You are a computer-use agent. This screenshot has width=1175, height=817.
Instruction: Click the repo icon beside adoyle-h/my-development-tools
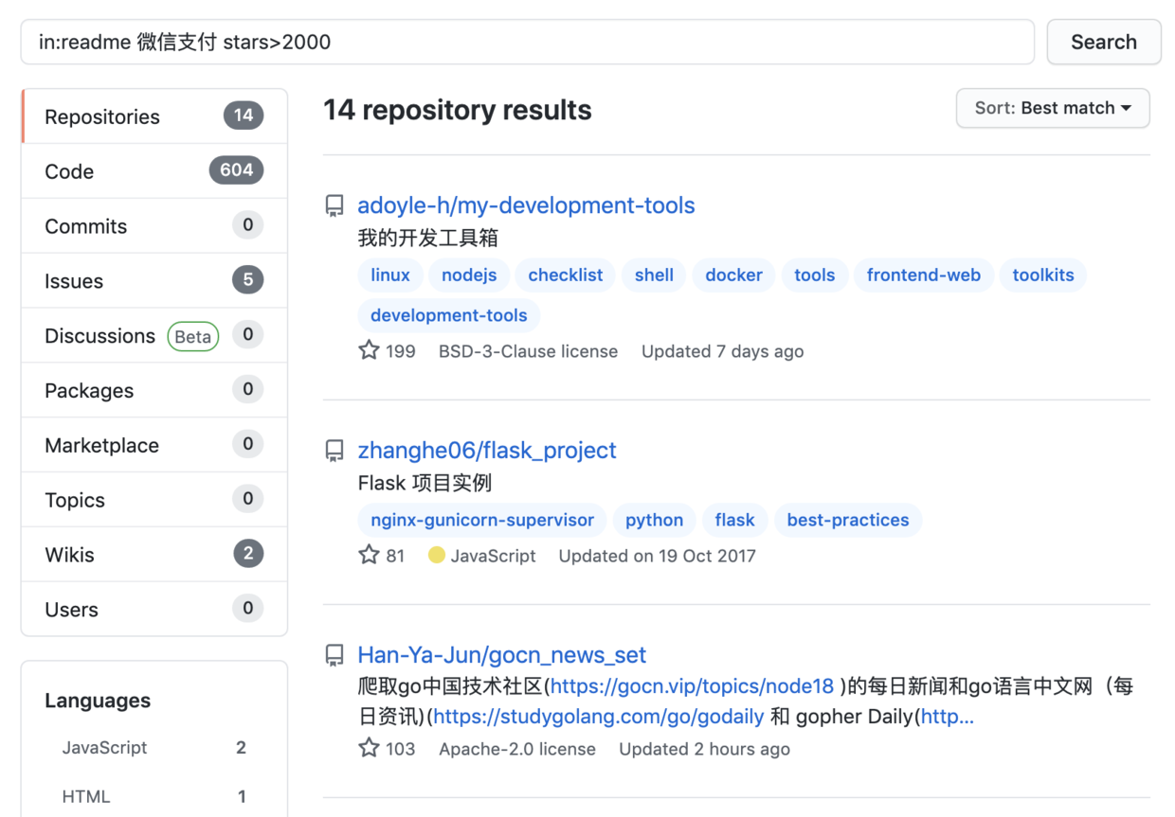(x=334, y=206)
